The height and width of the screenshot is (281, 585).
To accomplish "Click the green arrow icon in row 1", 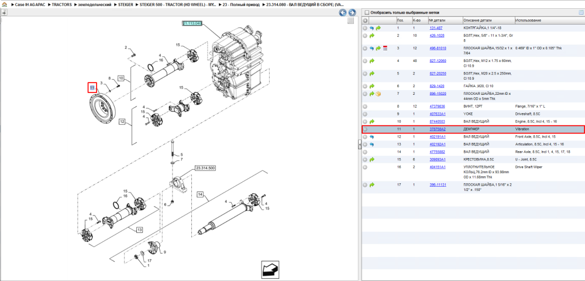I will (378, 28).
